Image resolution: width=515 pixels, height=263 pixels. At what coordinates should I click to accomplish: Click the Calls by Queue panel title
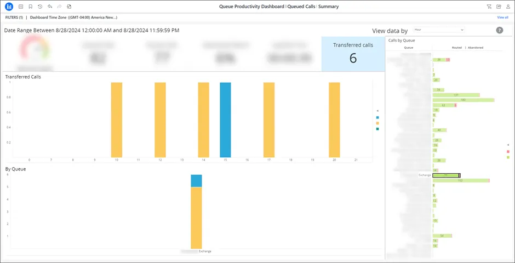[402, 41]
